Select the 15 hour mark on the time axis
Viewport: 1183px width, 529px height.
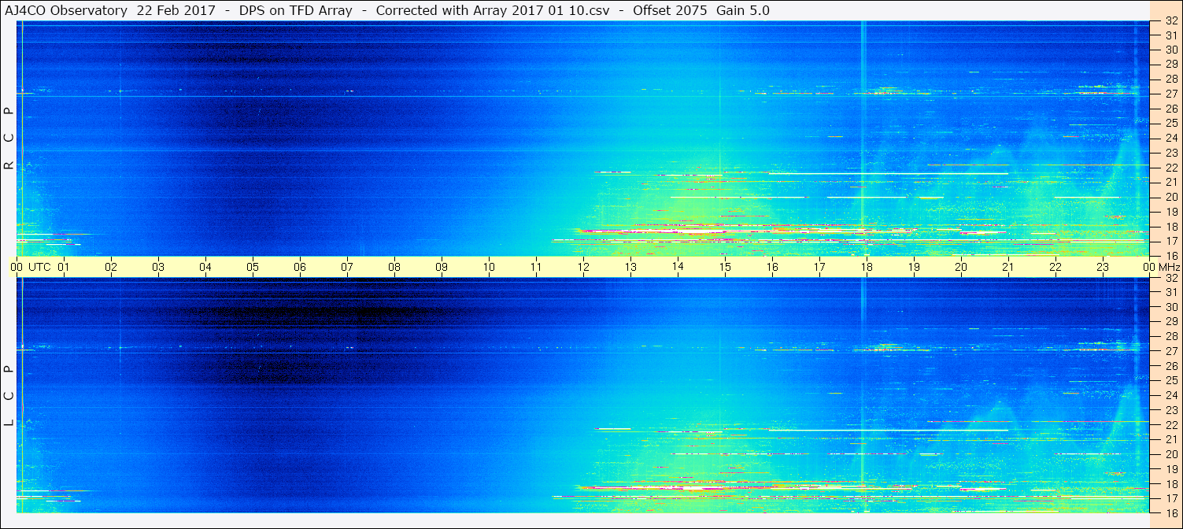(725, 267)
